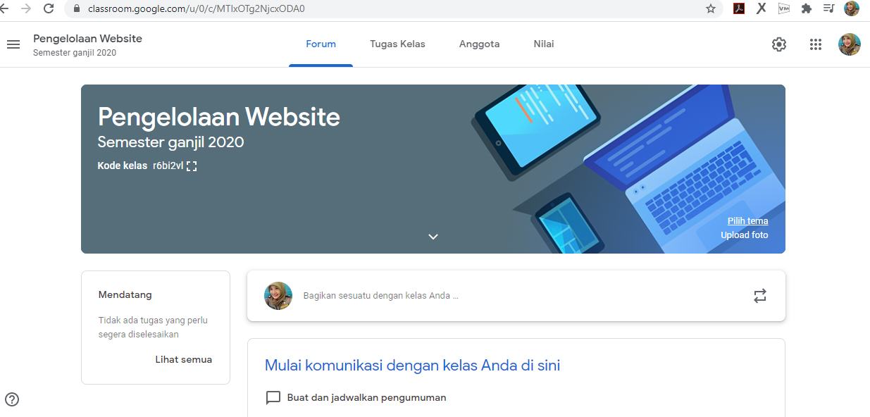870x417 pixels.
Task: Reload the page
Action: (49, 8)
